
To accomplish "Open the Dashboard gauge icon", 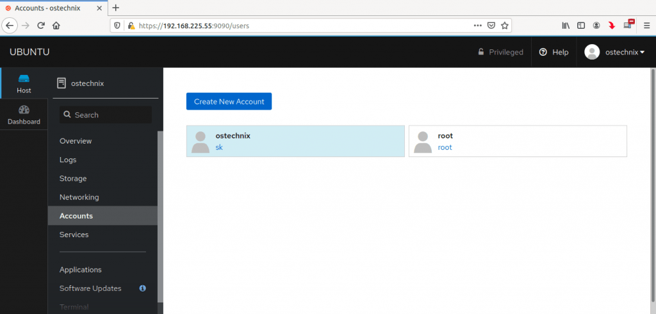I will pos(24,110).
